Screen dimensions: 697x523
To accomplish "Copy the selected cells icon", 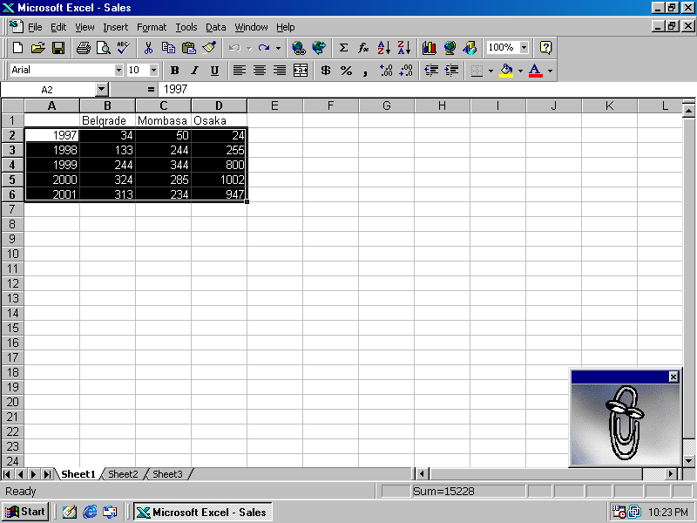I will click(x=168, y=48).
